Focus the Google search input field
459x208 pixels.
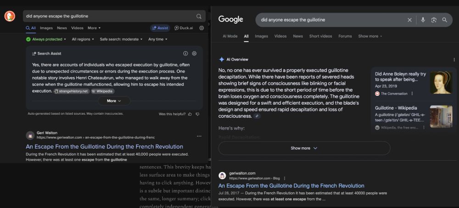[x=332, y=20]
